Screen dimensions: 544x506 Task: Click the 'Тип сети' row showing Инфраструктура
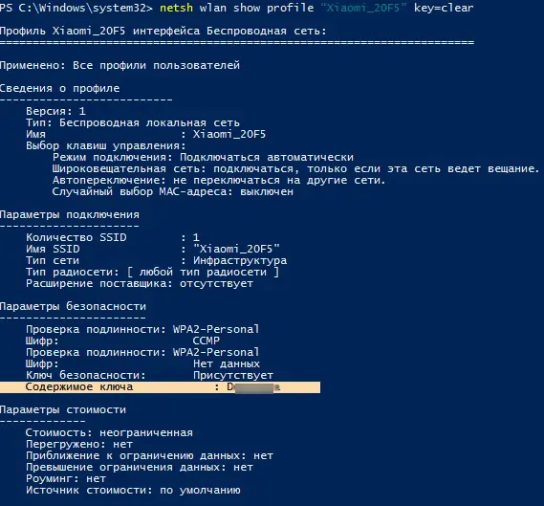[157, 260]
